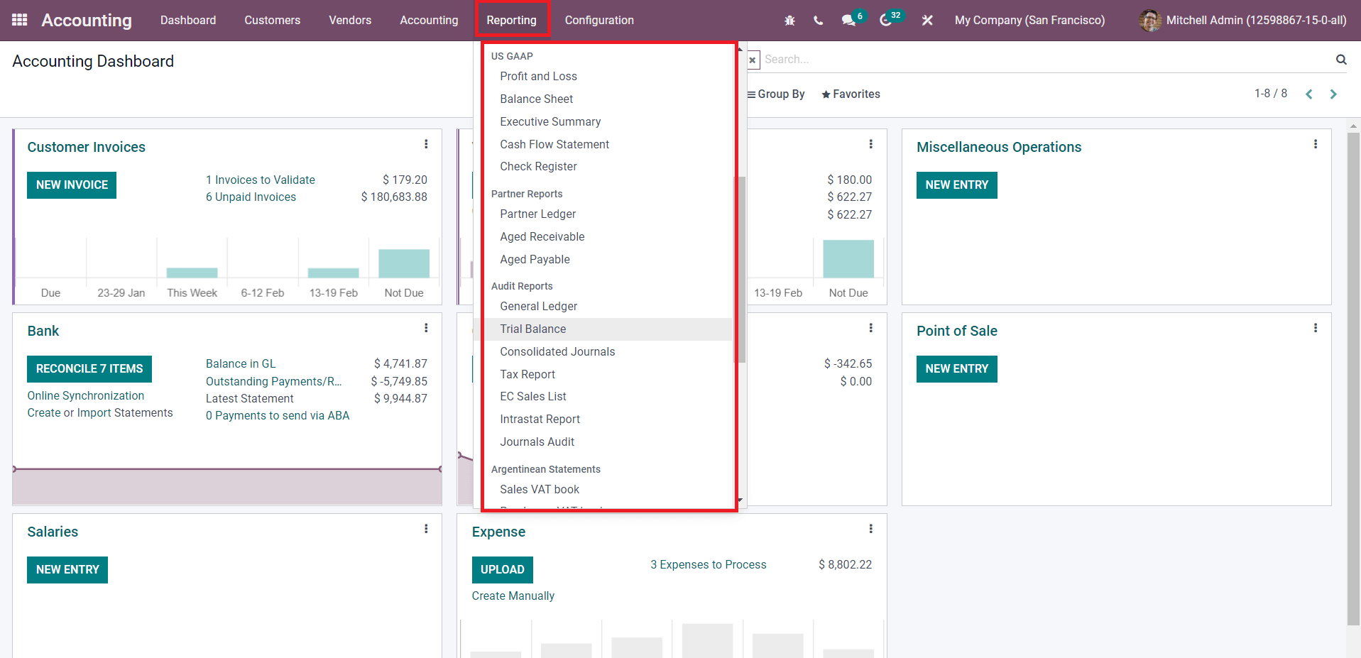Select Sales VAT book

click(x=540, y=490)
